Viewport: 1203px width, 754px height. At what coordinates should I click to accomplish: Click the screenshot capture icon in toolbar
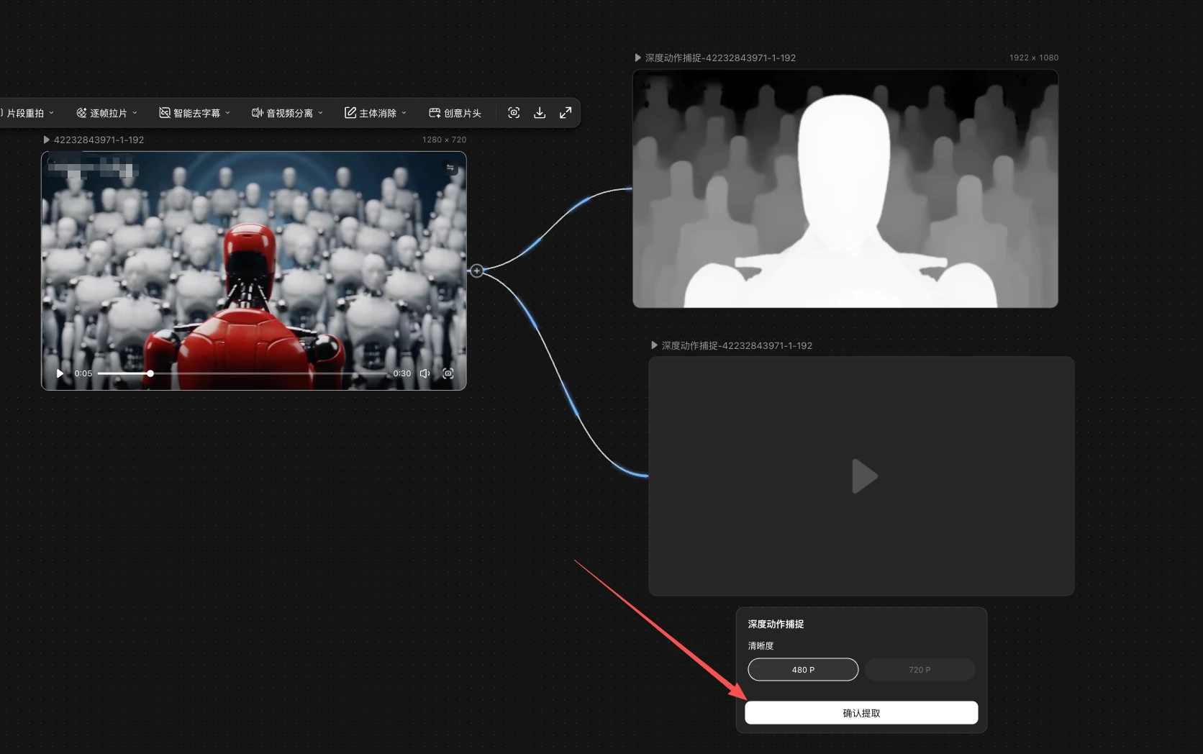[x=514, y=113]
